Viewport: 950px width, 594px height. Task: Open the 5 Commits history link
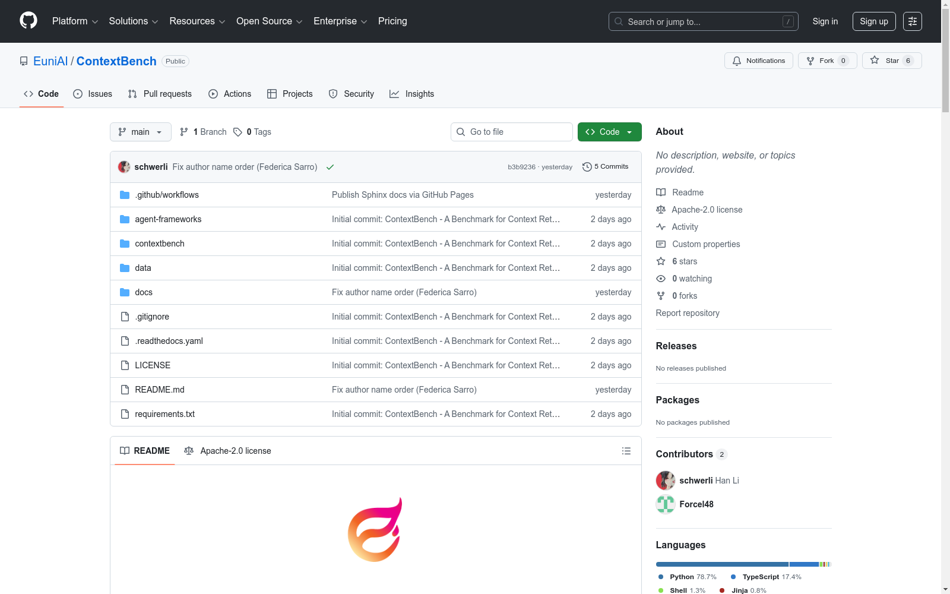(606, 167)
